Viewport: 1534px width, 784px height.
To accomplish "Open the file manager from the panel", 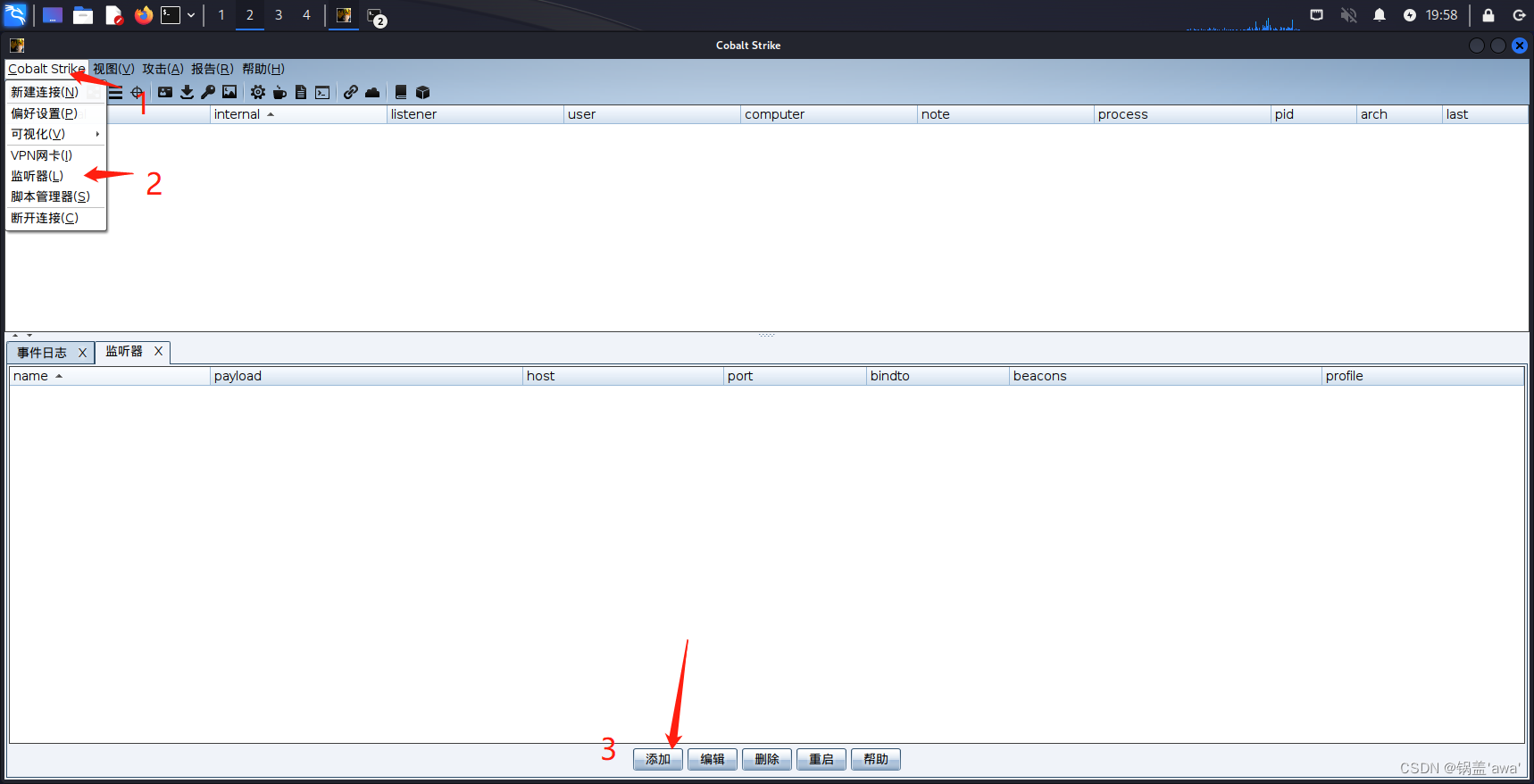I will (83, 15).
